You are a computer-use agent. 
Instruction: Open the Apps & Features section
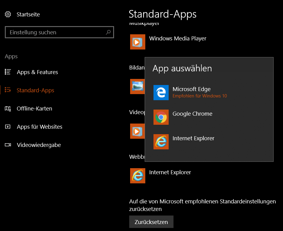click(x=37, y=72)
